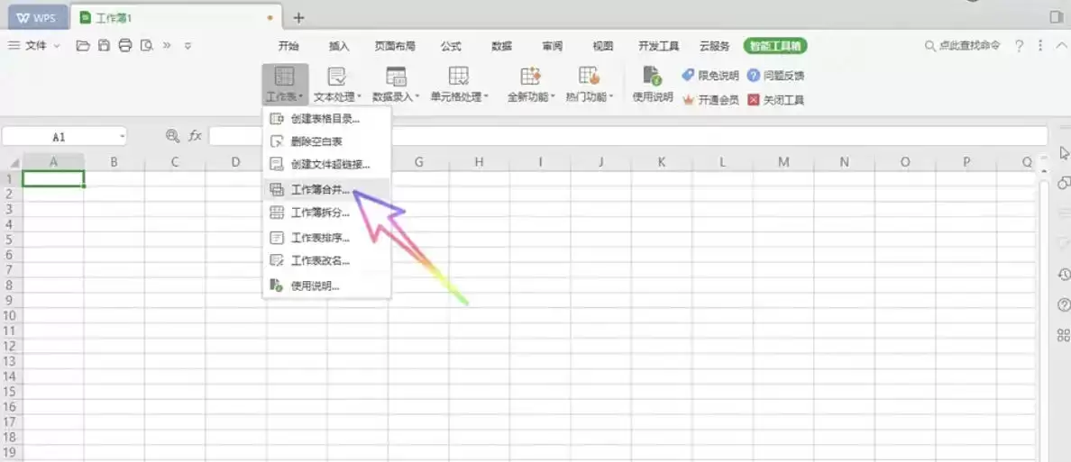Click the history icon in right sidebar

1063,275
